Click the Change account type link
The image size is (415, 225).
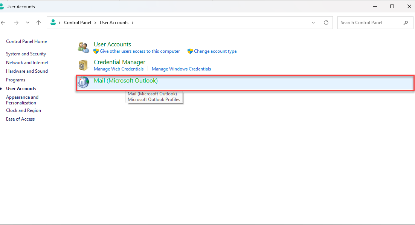[215, 51]
